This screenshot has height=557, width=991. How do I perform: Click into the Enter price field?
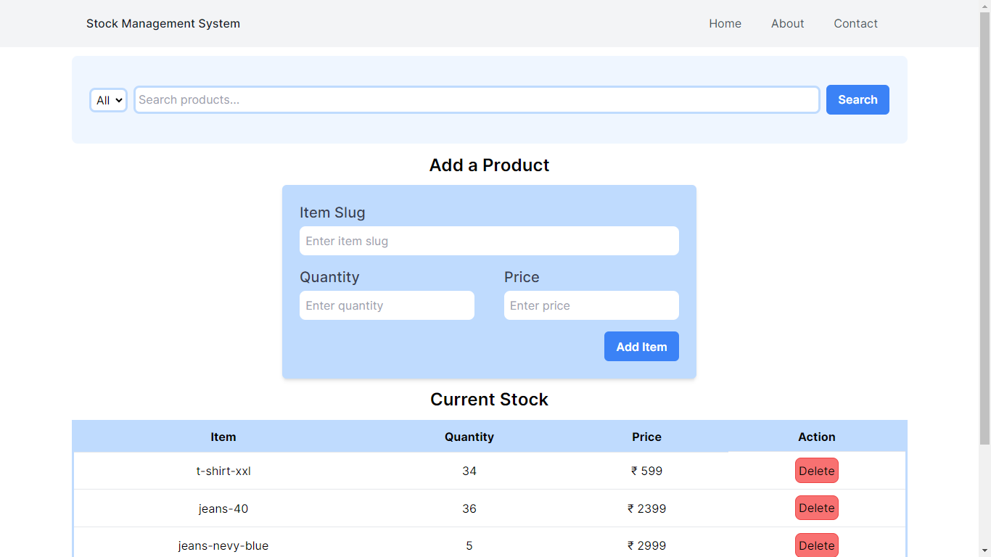(591, 305)
